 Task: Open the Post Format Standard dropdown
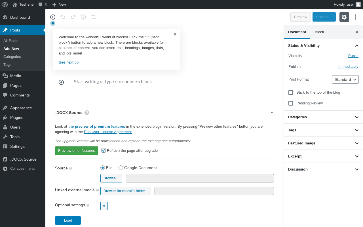tap(345, 79)
